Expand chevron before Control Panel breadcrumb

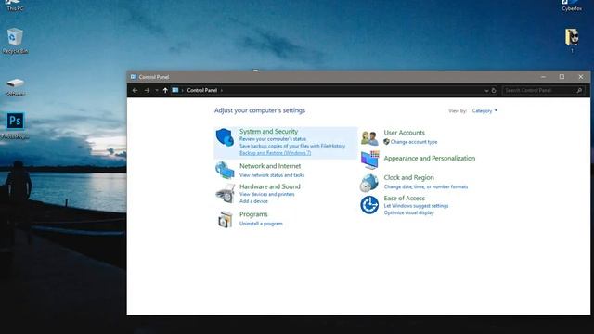(x=182, y=91)
